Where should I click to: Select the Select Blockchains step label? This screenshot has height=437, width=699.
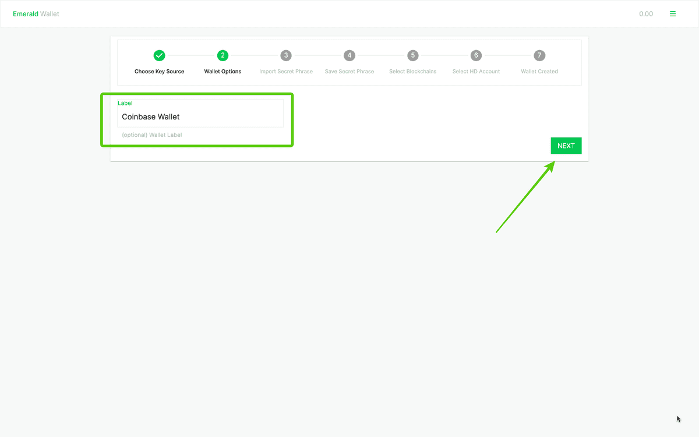click(x=412, y=72)
